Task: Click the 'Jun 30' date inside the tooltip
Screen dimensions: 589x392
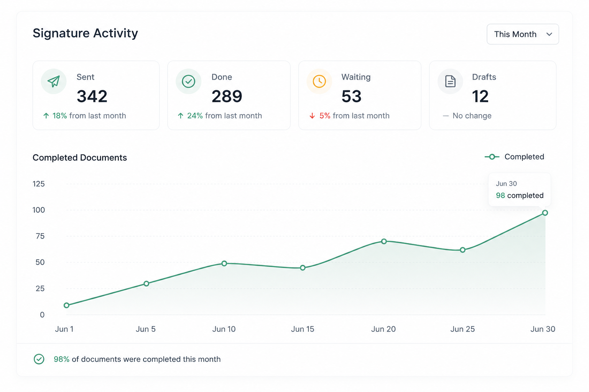Action: point(506,184)
